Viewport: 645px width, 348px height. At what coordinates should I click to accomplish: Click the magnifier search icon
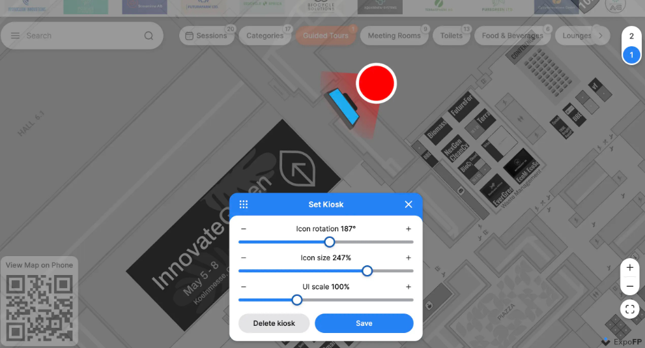(x=149, y=36)
